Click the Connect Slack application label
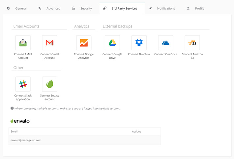234x159 pixels. click(23, 97)
